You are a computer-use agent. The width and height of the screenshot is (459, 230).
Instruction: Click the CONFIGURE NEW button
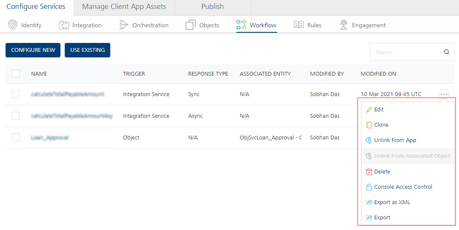click(x=33, y=50)
